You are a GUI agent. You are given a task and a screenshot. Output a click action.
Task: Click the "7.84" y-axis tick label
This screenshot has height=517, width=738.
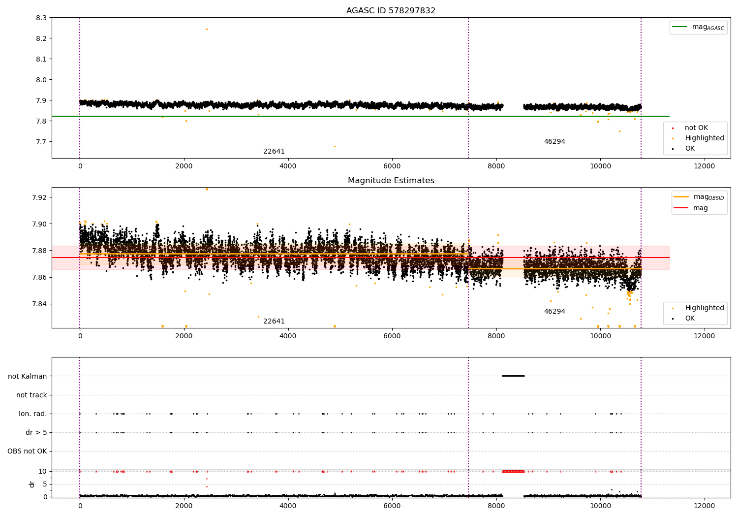[39, 304]
